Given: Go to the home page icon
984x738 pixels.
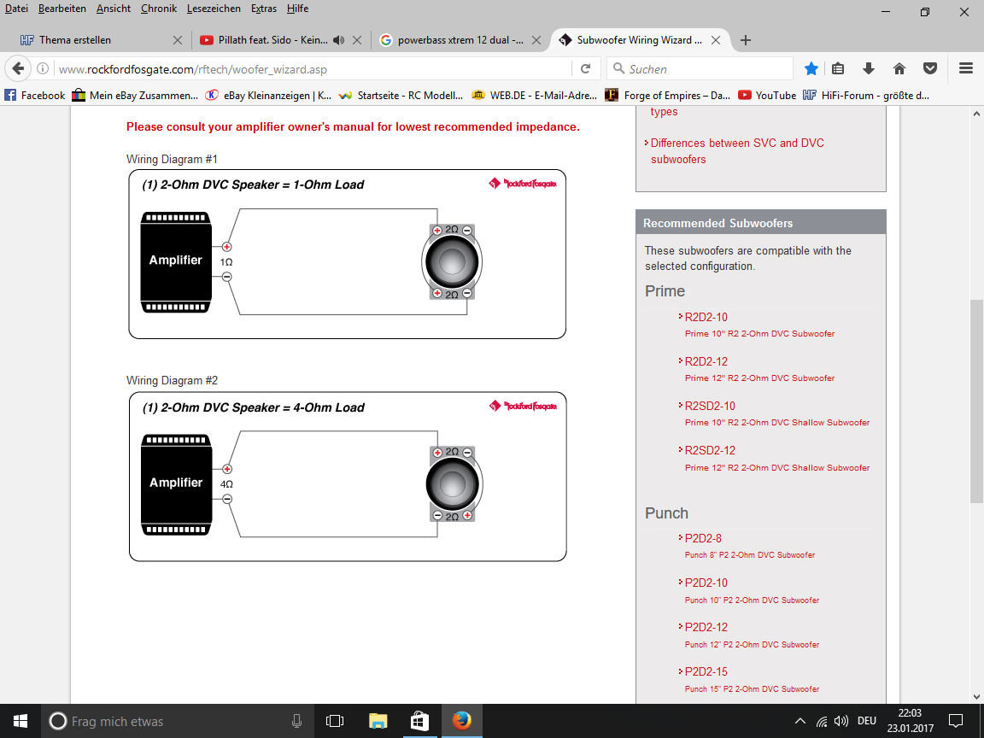Looking at the screenshot, I should pyautogui.click(x=899, y=68).
